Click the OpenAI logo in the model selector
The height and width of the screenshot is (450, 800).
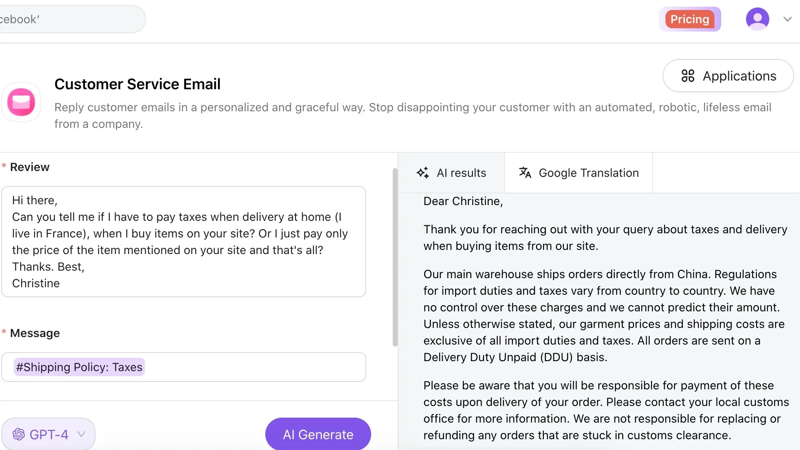pyautogui.click(x=19, y=434)
